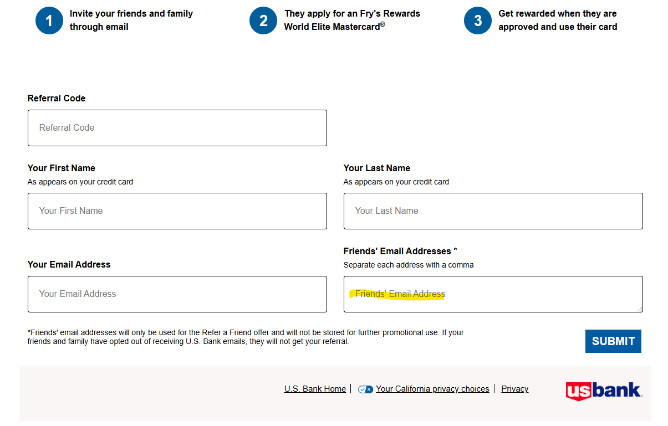Click into the Your First Name field
Screen dimensions: 668x426
coord(177,211)
